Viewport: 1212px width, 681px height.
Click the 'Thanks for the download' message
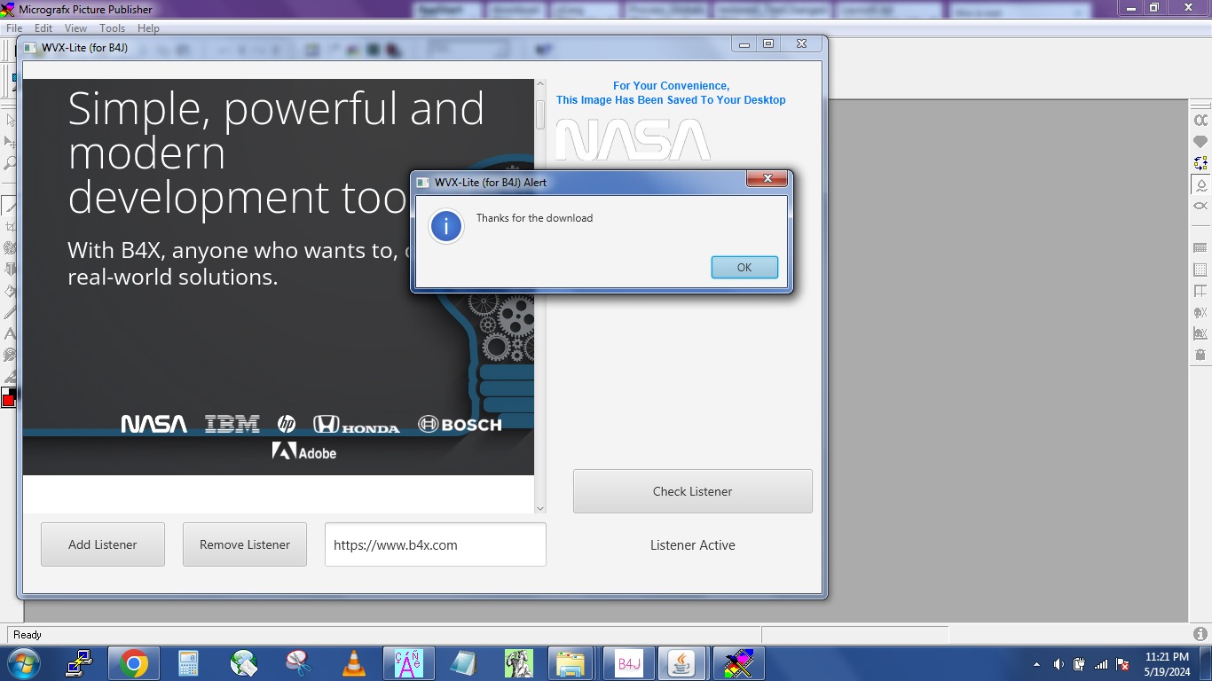(x=534, y=218)
